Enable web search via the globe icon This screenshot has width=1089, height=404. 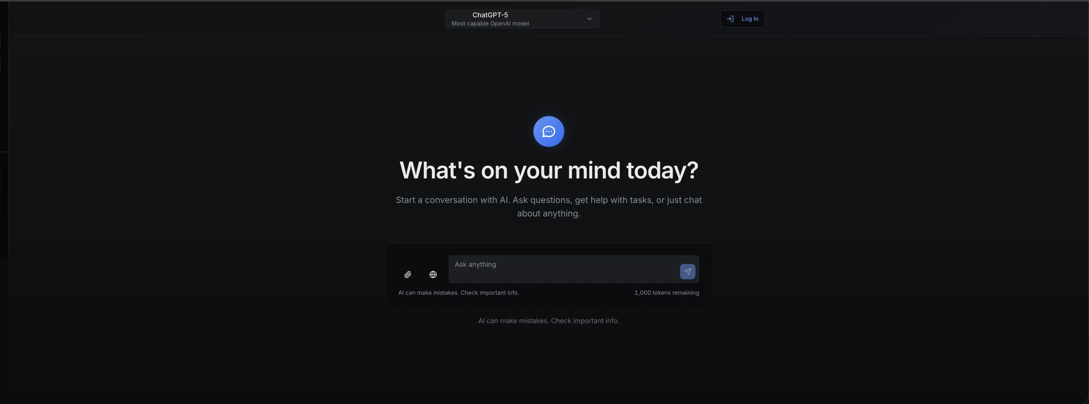pyautogui.click(x=433, y=274)
